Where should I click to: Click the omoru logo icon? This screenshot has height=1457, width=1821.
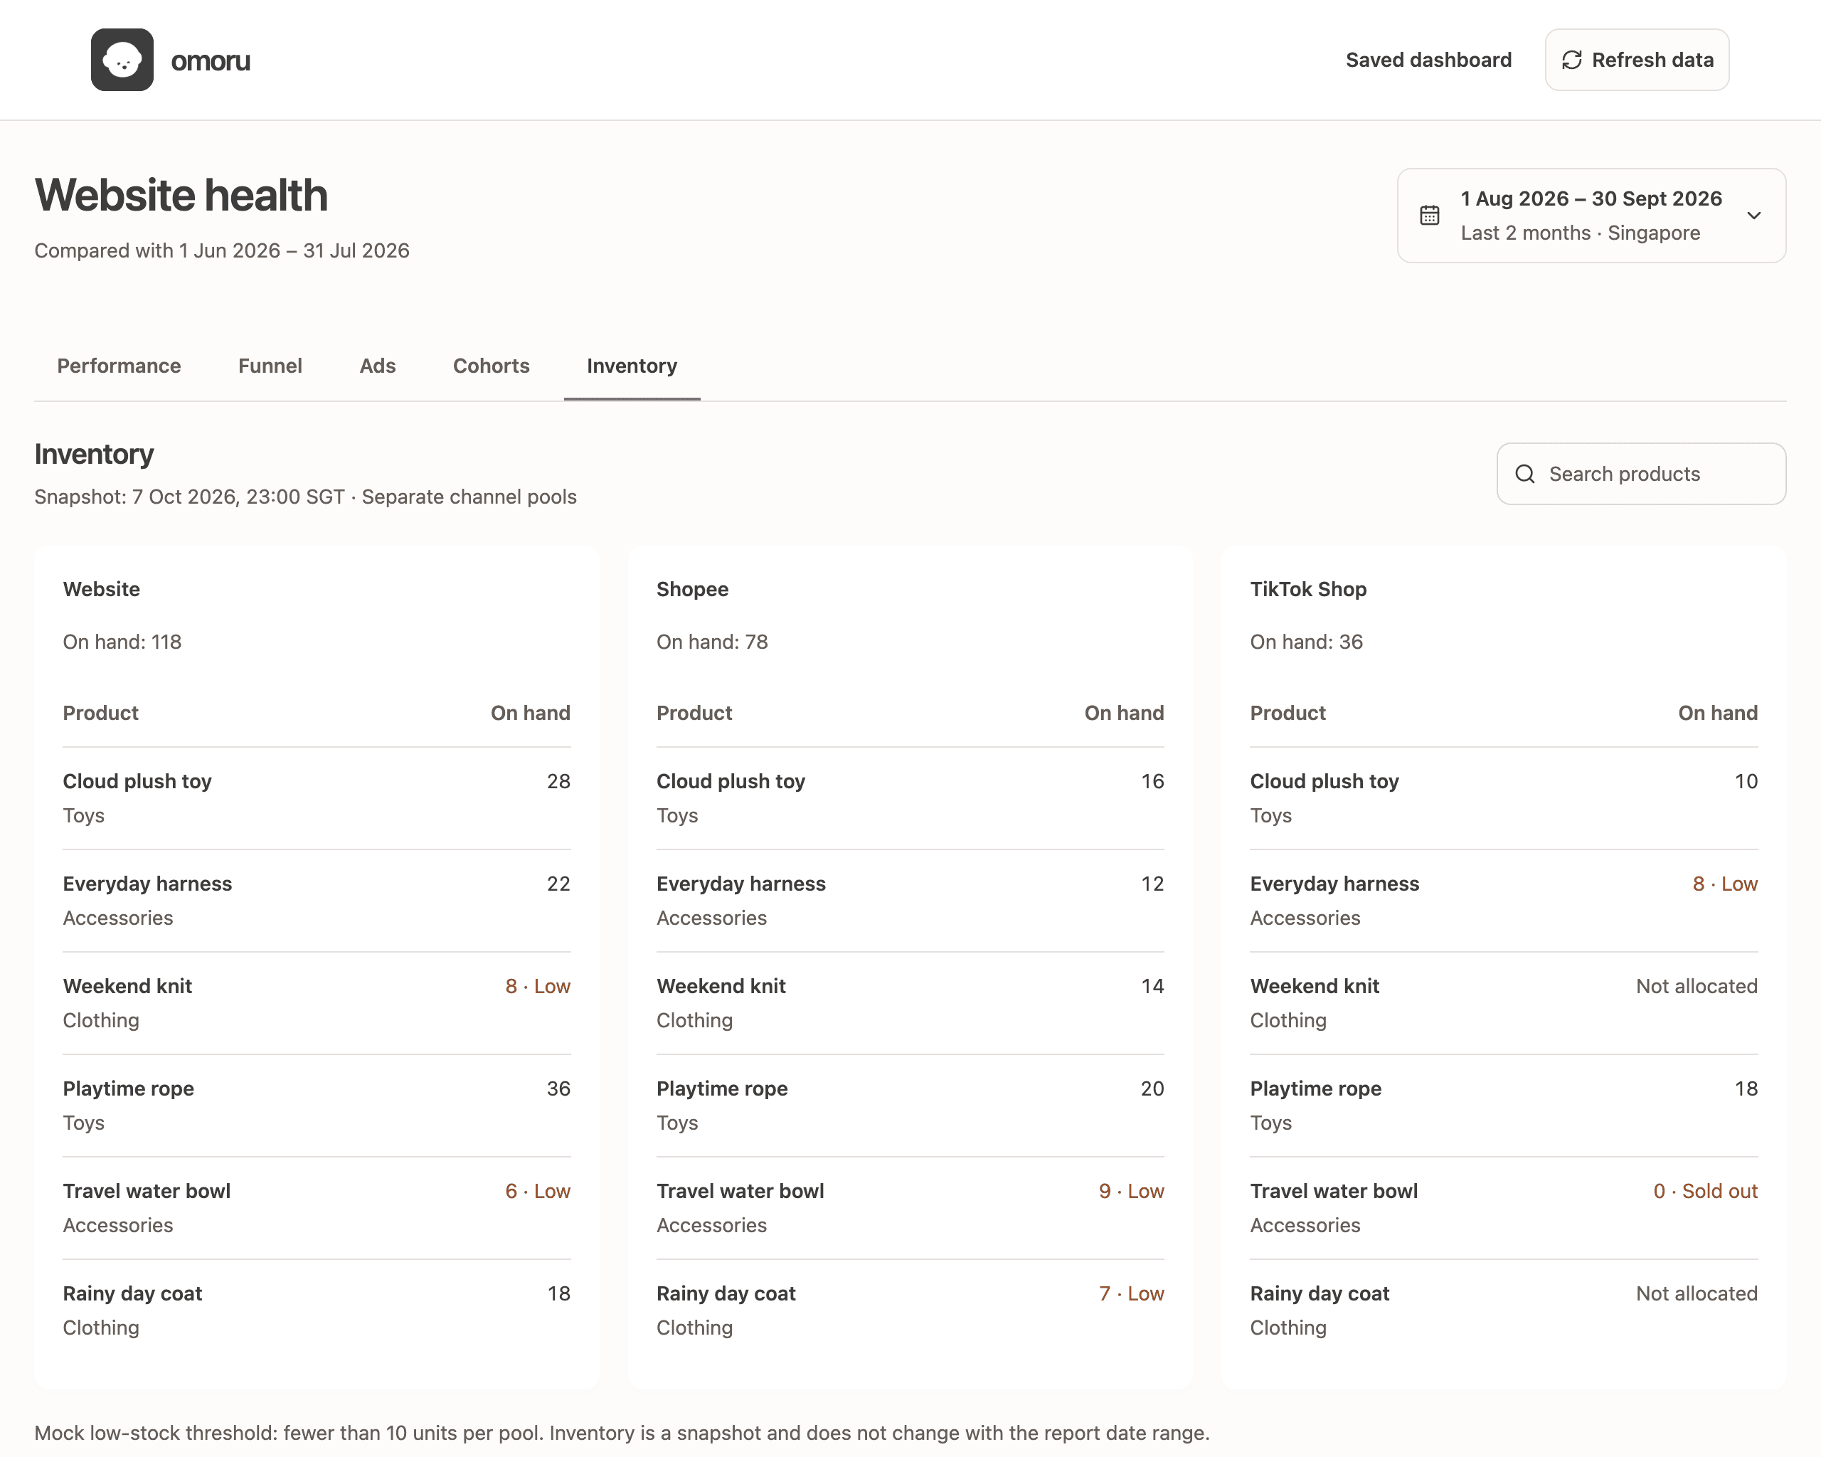122,60
